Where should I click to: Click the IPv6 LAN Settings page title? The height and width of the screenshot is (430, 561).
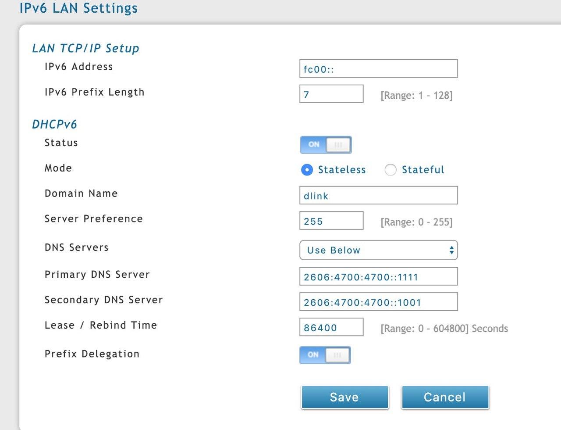click(78, 8)
